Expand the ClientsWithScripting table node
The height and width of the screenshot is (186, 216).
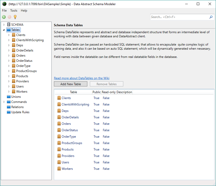click(x=9, y=40)
